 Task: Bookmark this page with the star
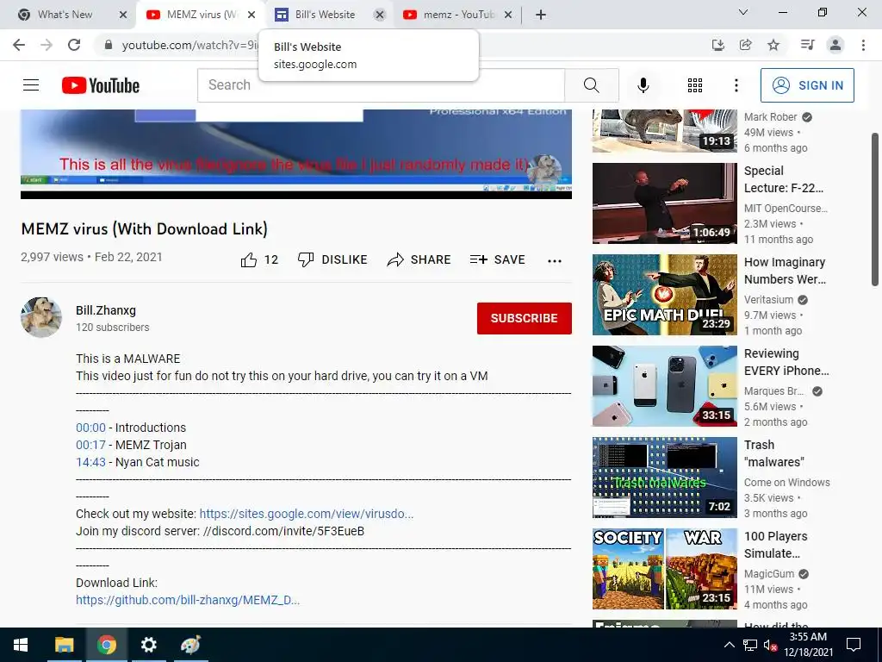click(x=773, y=45)
